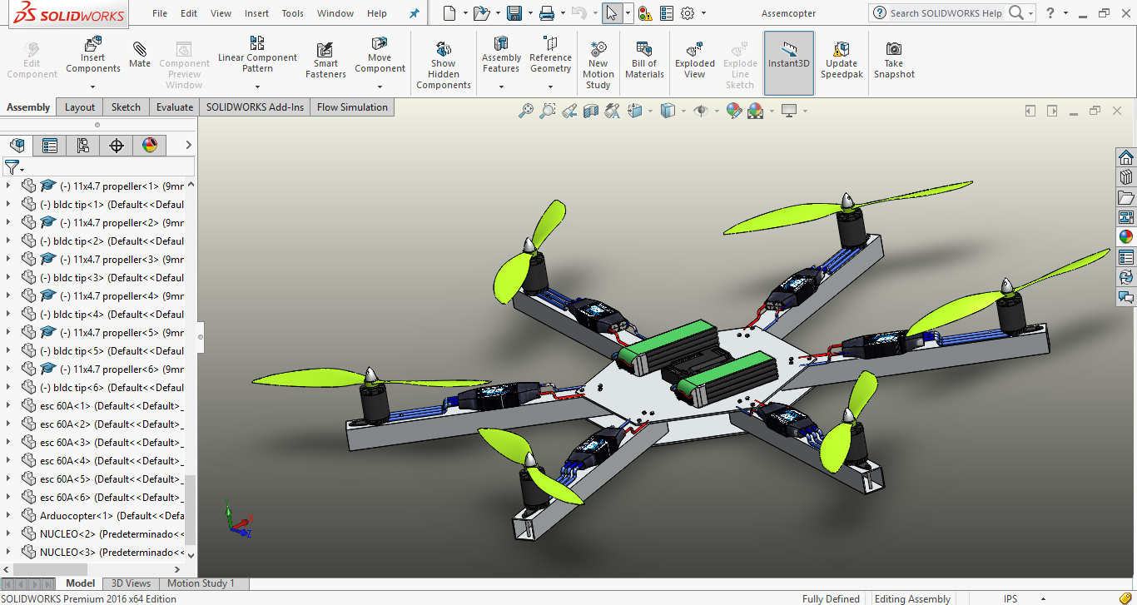Expand 11x4.7 propeller<1> node
The width and height of the screenshot is (1137, 605).
coord(8,186)
